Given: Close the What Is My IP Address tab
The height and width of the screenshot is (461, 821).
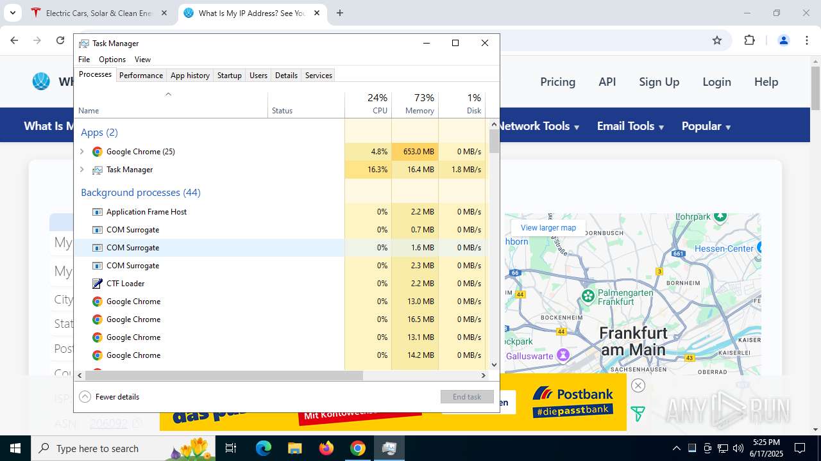Looking at the screenshot, I should pyautogui.click(x=317, y=13).
